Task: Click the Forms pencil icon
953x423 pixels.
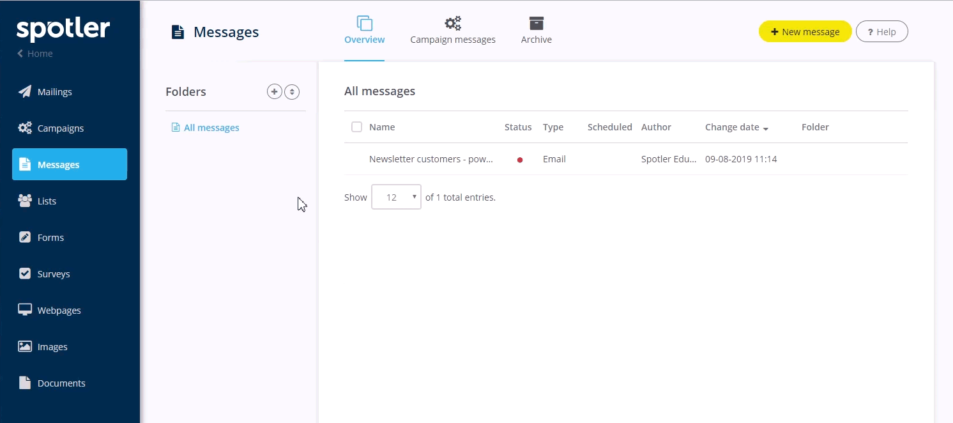Action: pyautogui.click(x=25, y=237)
